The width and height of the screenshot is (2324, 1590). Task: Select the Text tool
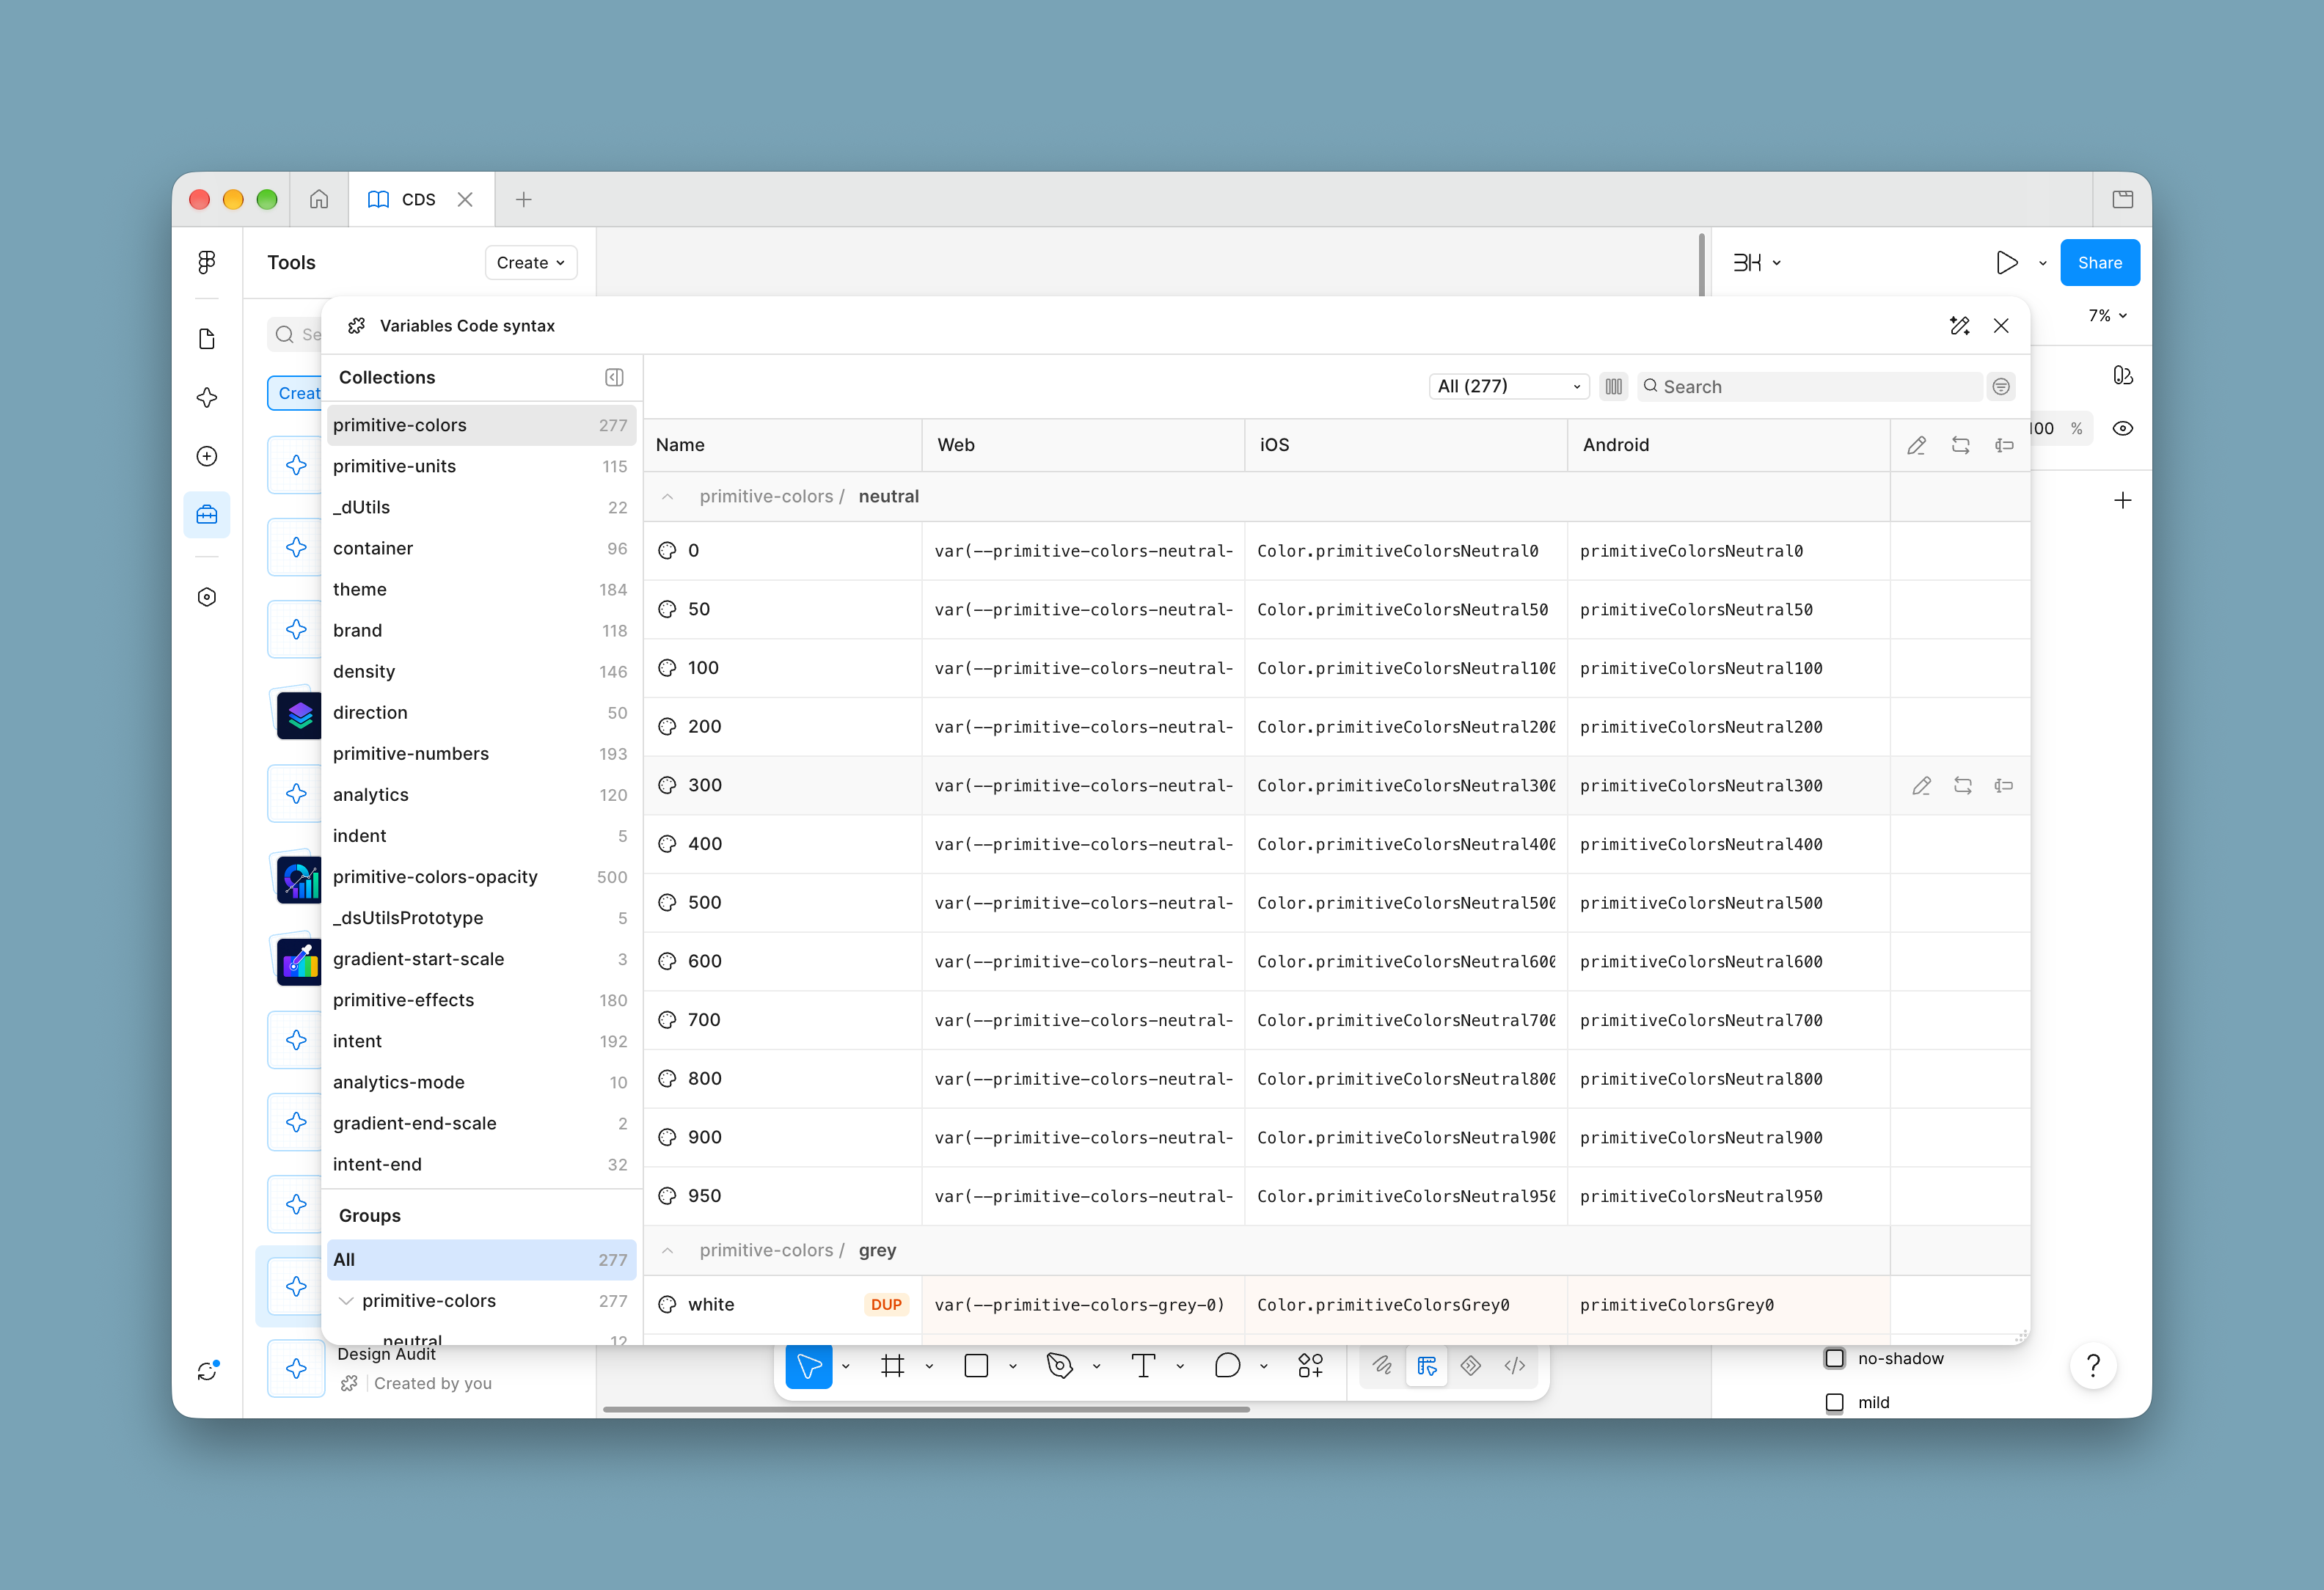[x=1143, y=1366]
